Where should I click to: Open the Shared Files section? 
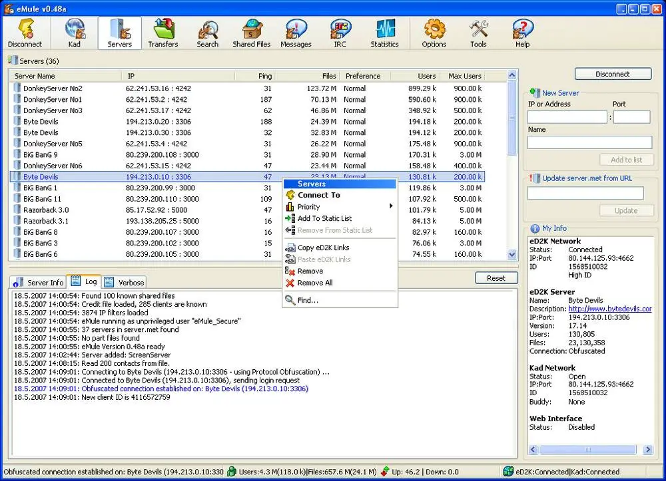click(251, 33)
